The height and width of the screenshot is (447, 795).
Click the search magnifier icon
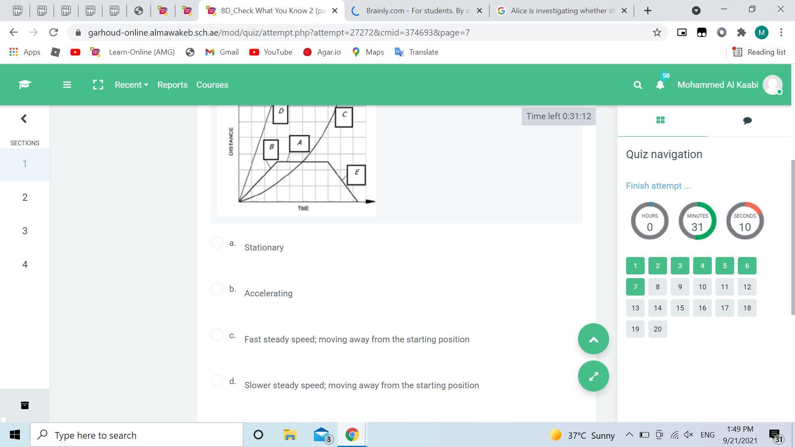[x=638, y=85]
